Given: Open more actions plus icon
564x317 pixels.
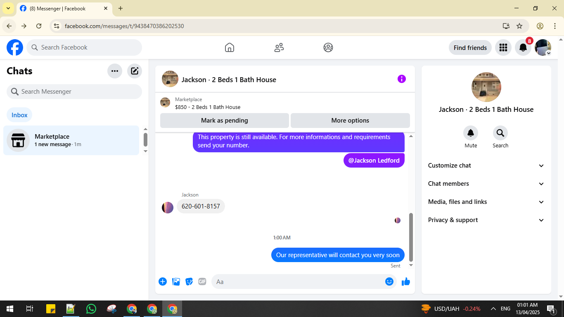Looking at the screenshot, I should tap(163, 282).
